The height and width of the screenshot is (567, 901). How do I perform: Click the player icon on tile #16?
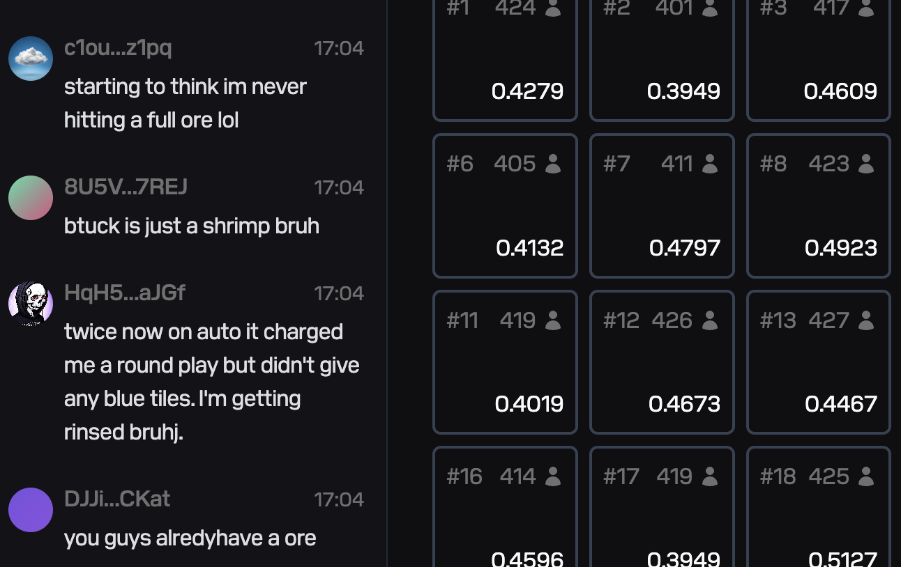tap(553, 476)
